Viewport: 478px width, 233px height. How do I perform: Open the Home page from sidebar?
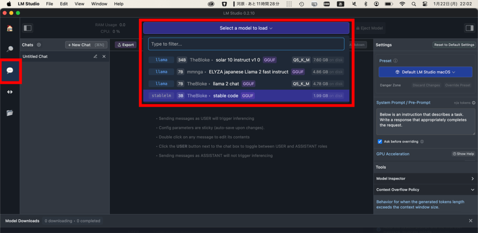[10, 28]
